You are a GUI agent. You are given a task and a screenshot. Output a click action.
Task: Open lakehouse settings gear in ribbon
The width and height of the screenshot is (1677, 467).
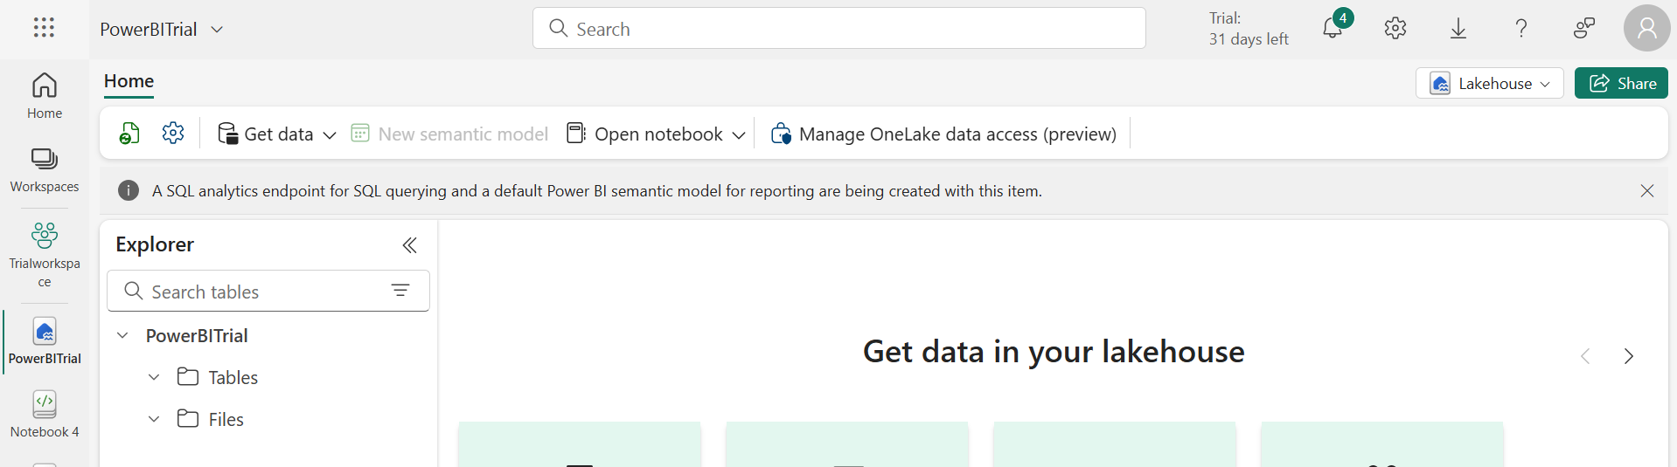click(x=173, y=134)
